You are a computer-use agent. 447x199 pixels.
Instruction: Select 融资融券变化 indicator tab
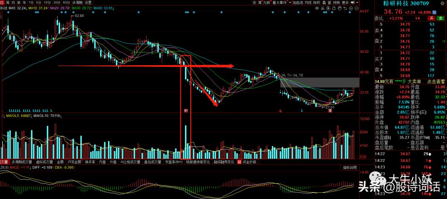[x=224, y=162]
